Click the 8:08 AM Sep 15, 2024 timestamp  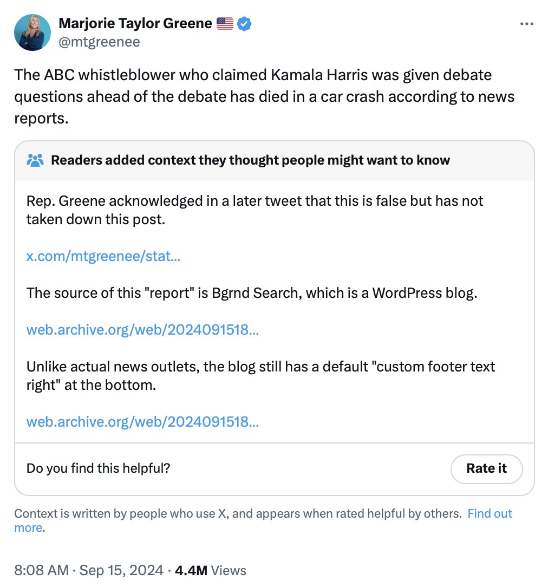(x=89, y=570)
